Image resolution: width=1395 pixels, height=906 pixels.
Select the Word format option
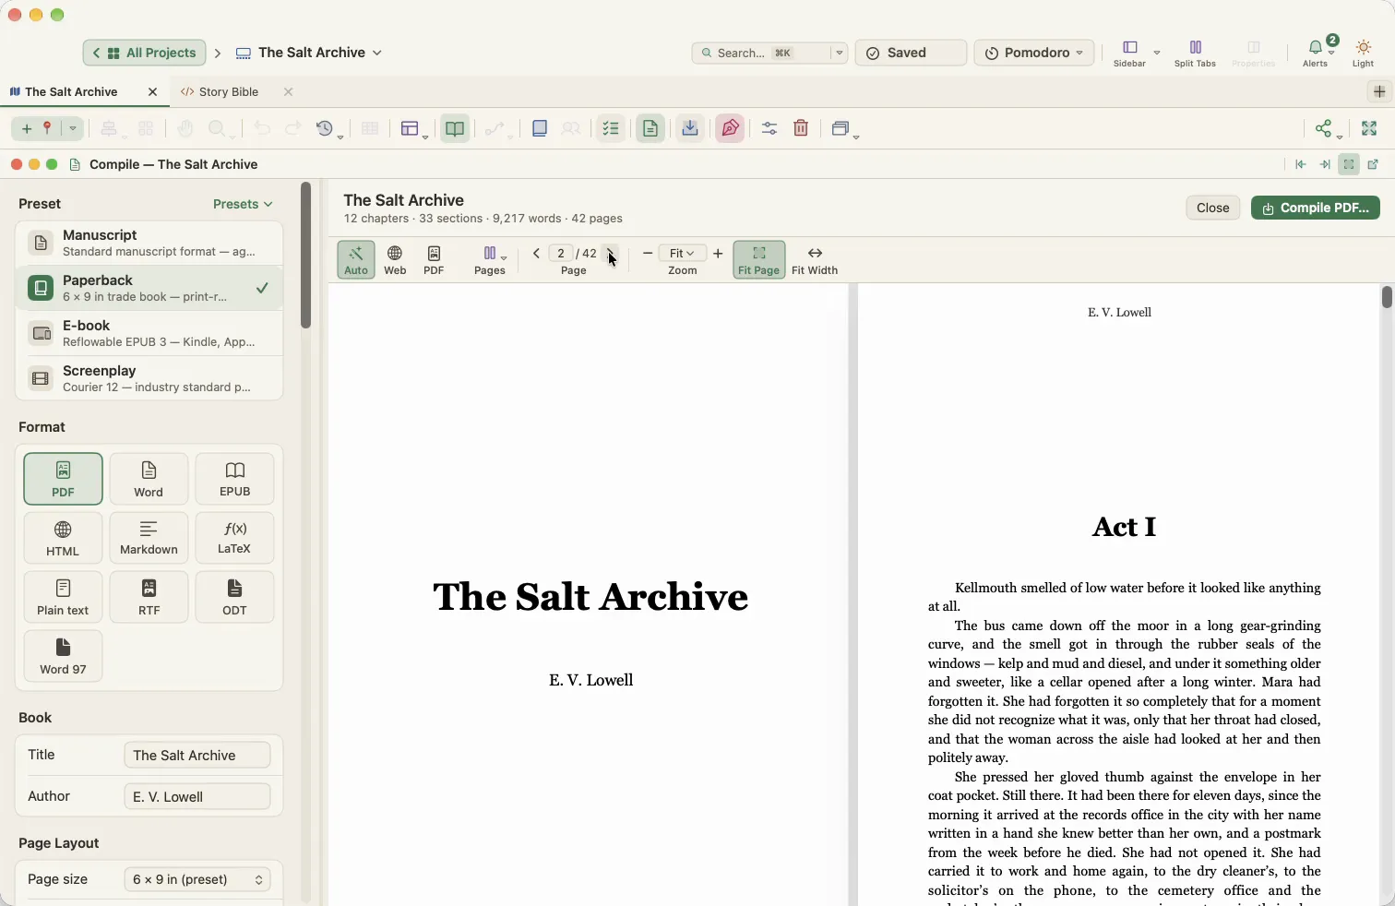(x=149, y=479)
